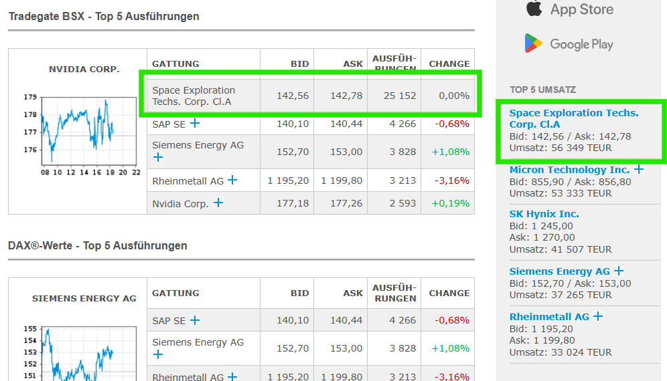
Task: Click the plus icon under Siemens Energy AG in the BSX table
Action: pos(158,158)
